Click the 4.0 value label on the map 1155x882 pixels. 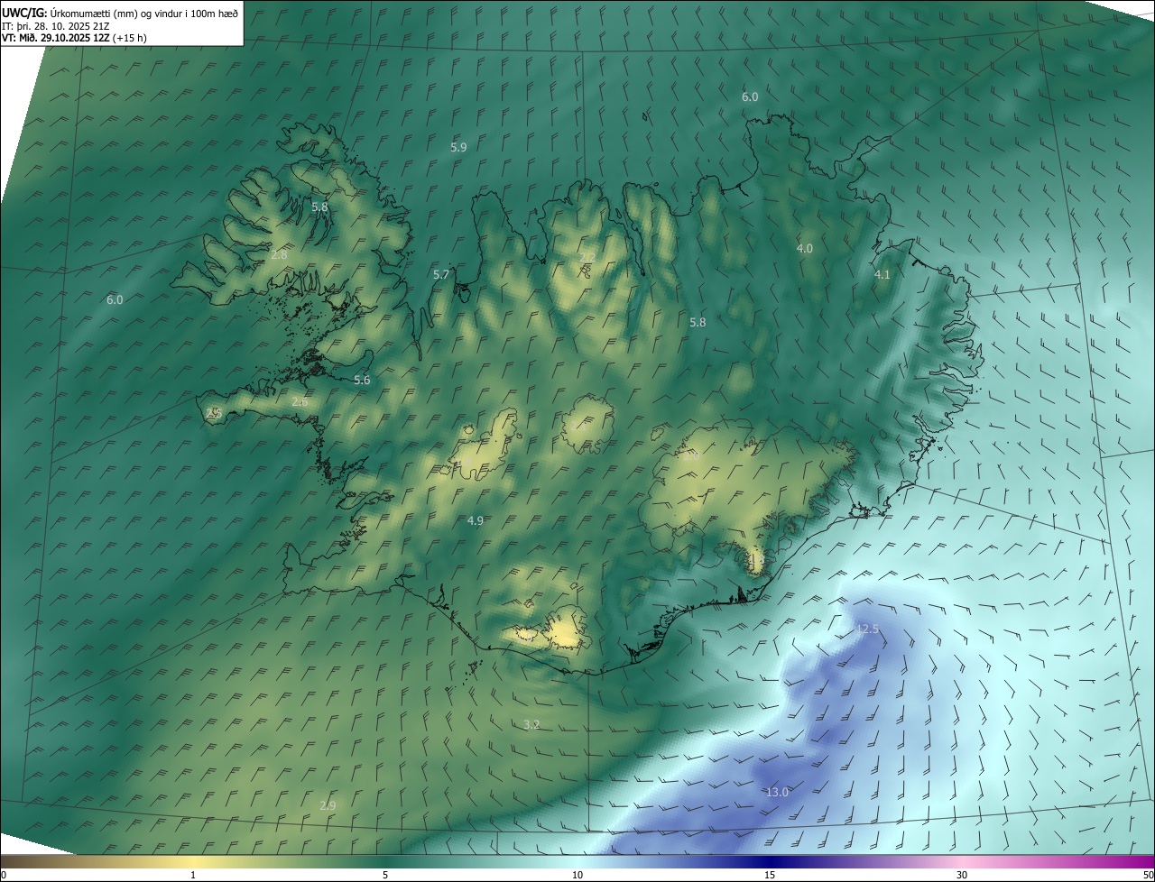pyautogui.click(x=804, y=248)
